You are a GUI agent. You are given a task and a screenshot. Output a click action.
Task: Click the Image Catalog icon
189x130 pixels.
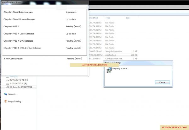coord(6,101)
